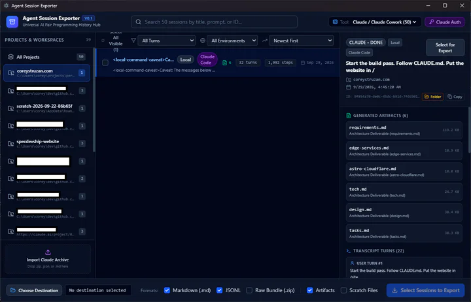Click the 50 count badge of All Projects
Screen dimensions: 471x302
81,57
